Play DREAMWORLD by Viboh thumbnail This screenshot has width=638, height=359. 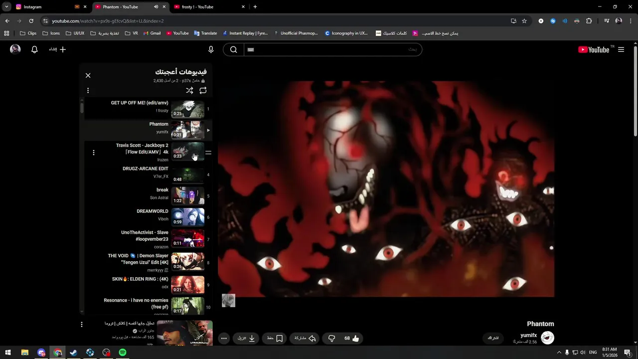[x=188, y=217]
